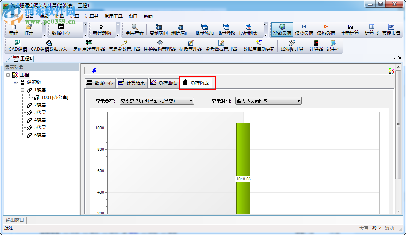Click the 批量删除 batch delete icon
Viewport: 406px width, 235px height.
[x=248, y=30]
